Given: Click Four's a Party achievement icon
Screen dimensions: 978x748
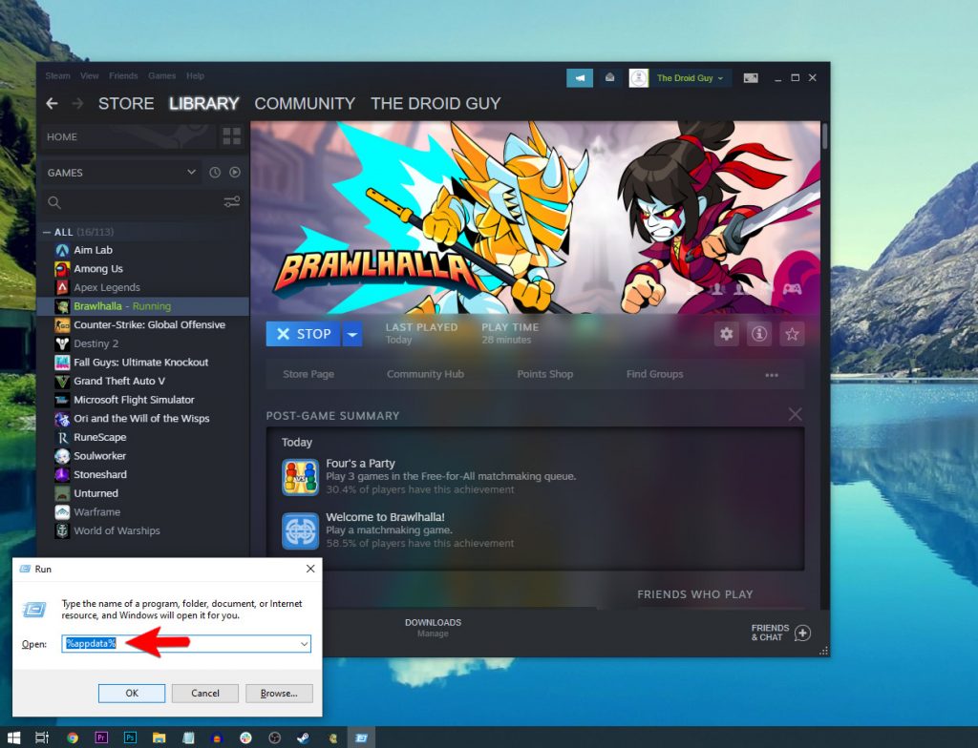Looking at the screenshot, I should click(300, 477).
